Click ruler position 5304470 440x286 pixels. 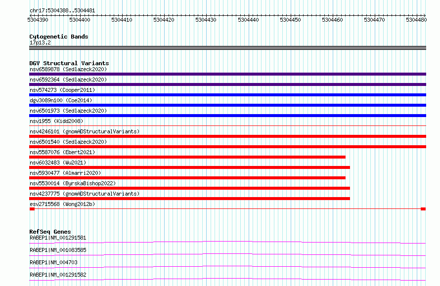point(375,20)
